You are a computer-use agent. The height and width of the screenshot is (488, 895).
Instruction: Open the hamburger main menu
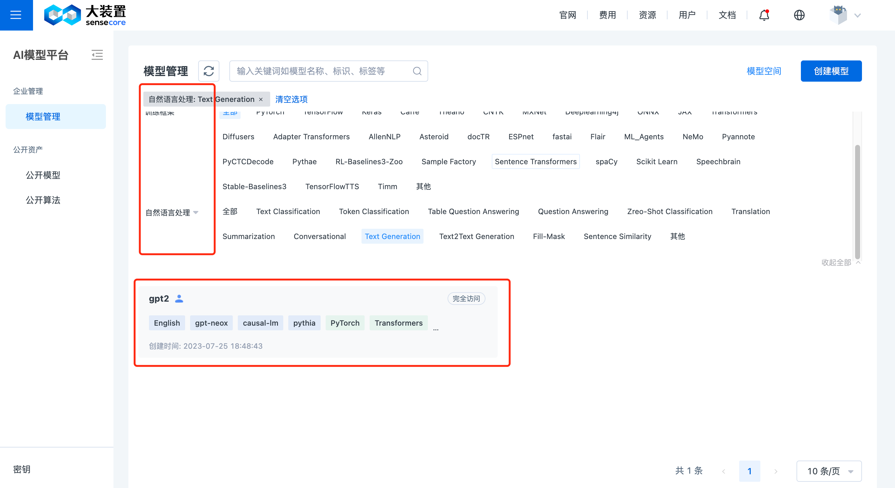tap(16, 15)
